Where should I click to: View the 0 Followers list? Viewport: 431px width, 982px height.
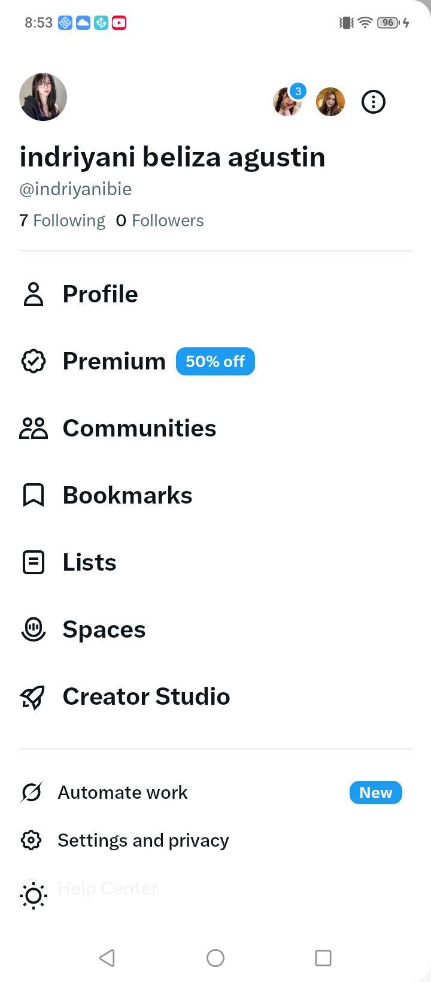click(x=160, y=220)
